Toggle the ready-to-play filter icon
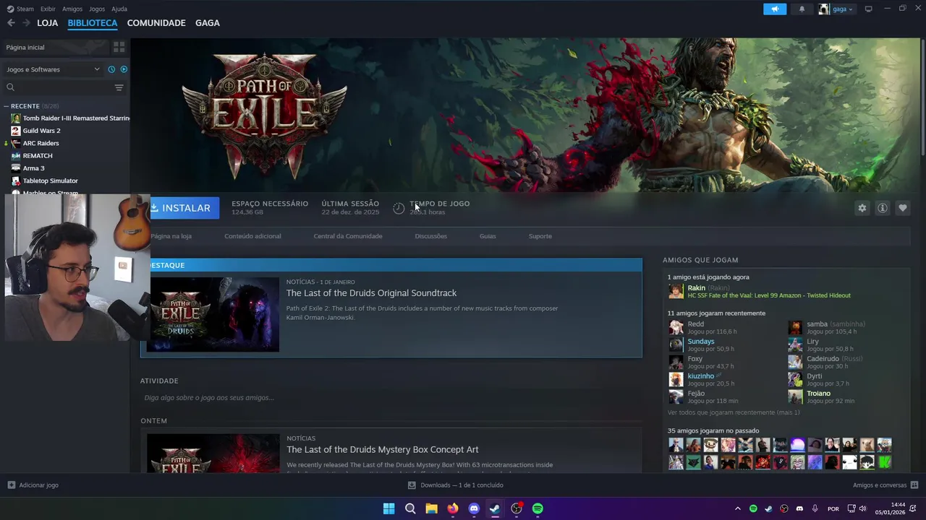Screen dimensions: 926x520 (x=124, y=69)
